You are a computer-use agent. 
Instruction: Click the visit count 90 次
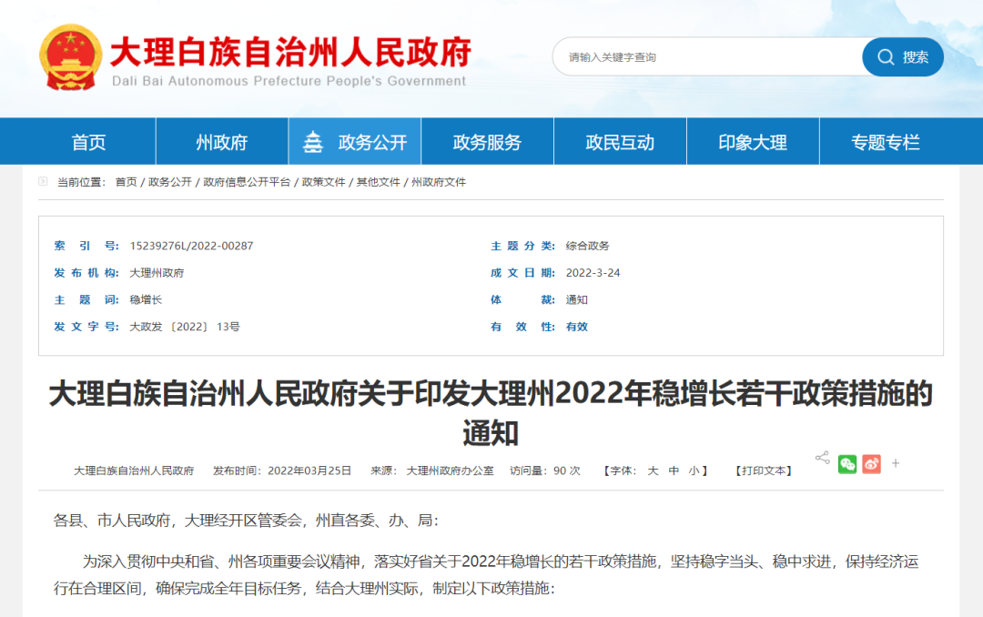[x=567, y=470]
